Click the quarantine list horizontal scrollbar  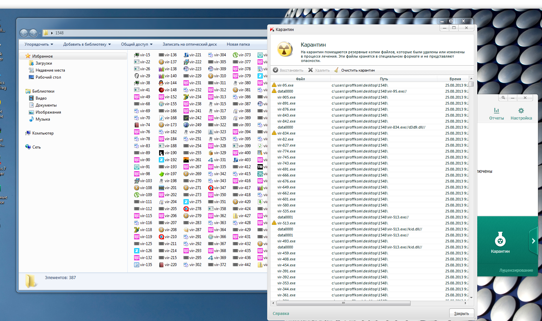coord(343,303)
